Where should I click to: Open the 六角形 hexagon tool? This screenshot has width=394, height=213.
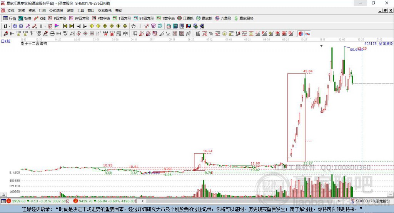click(223, 18)
